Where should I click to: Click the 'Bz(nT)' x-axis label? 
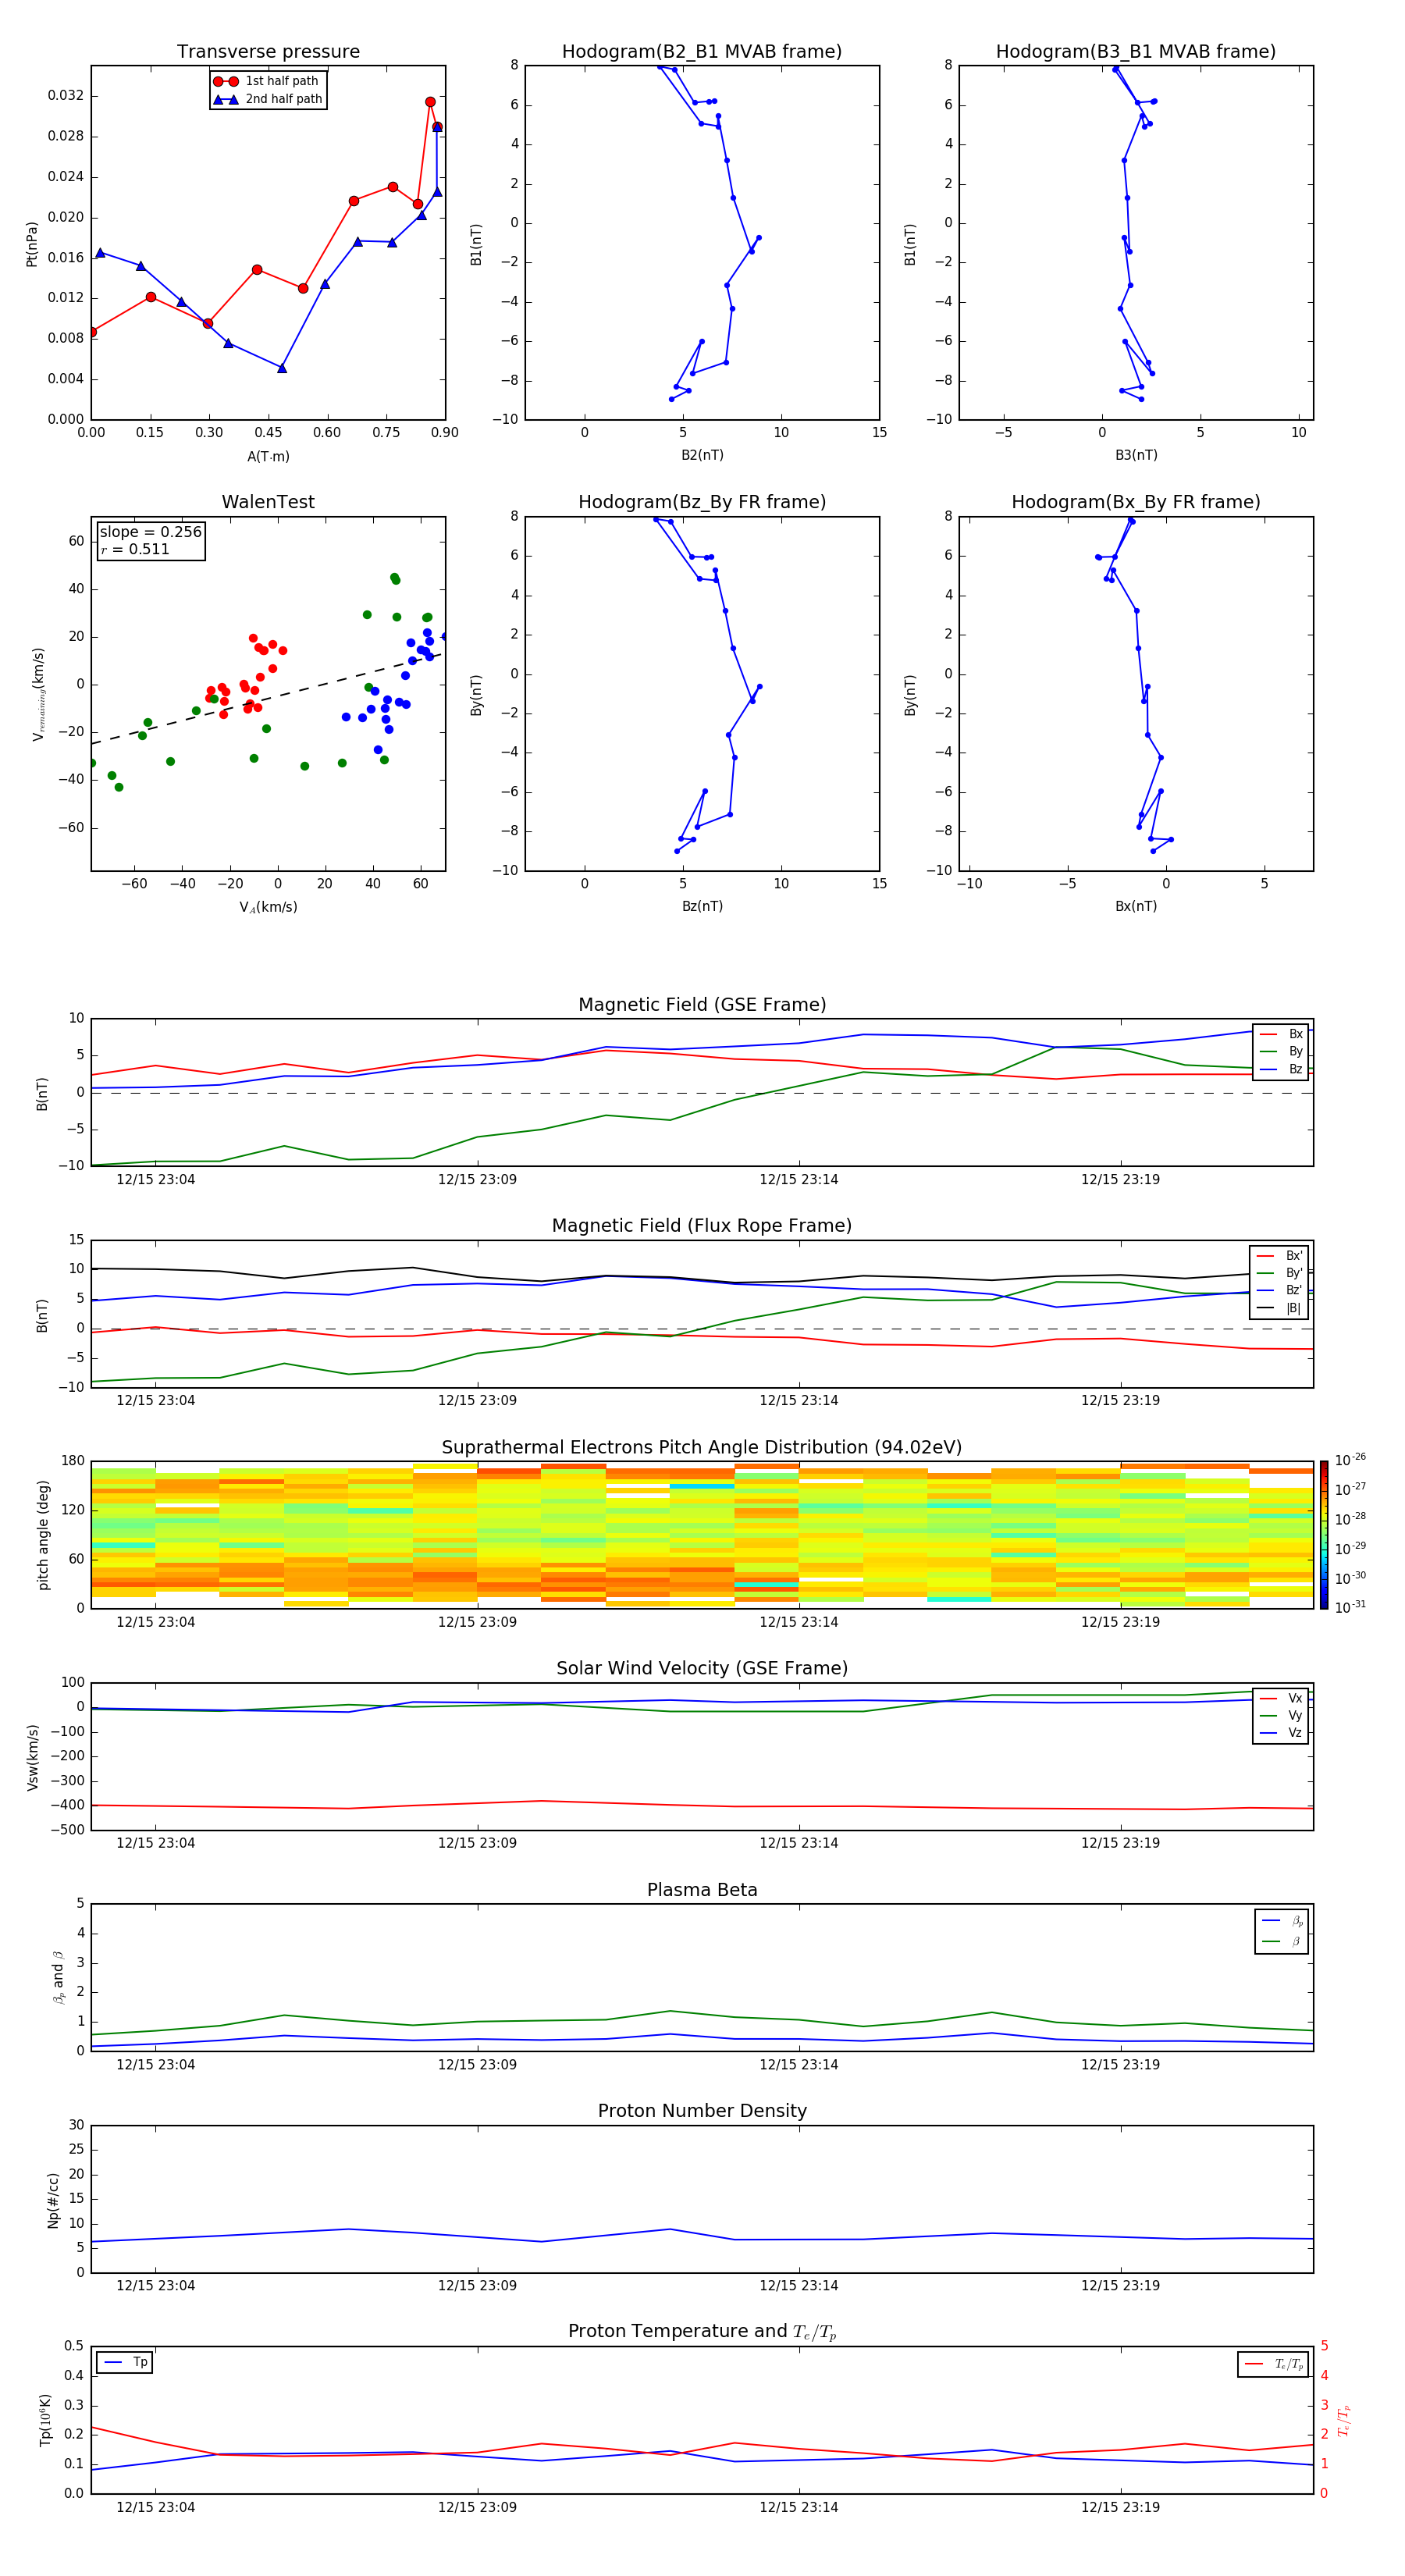[x=702, y=906]
